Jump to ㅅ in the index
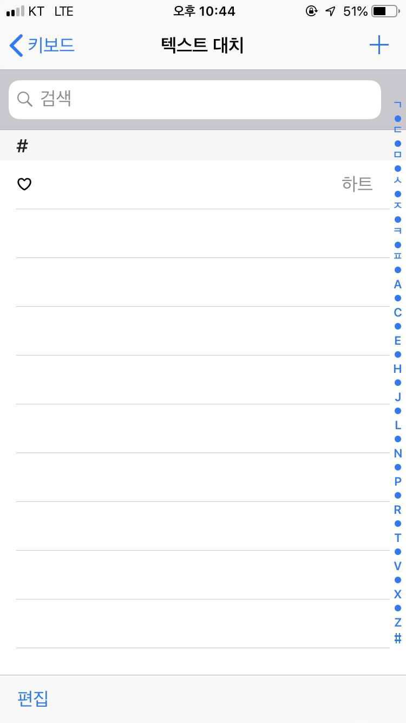 click(x=398, y=180)
